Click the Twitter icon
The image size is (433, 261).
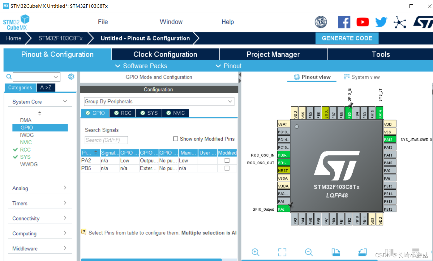(381, 22)
